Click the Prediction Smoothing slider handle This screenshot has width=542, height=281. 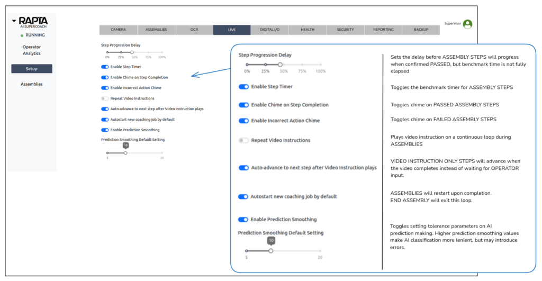(125, 153)
